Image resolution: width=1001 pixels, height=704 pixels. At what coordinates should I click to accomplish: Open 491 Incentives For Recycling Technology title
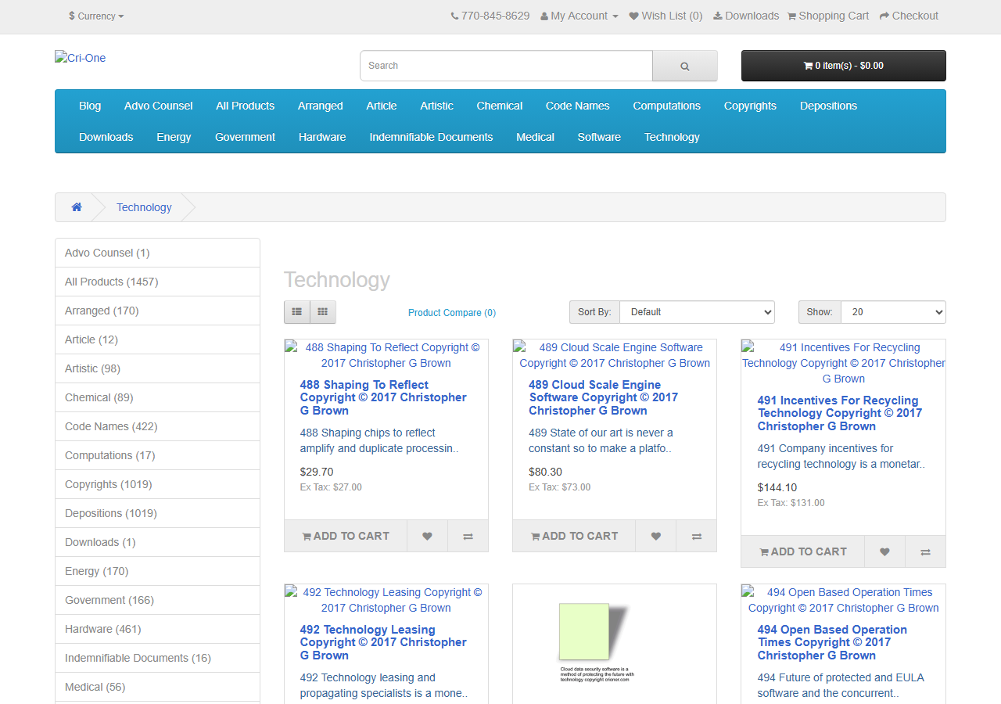tap(840, 413)
